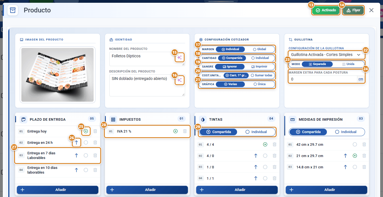Mark Entrega en 24 h as default
Viewport: 383px width, 197px height.
[x=86, y=142]
